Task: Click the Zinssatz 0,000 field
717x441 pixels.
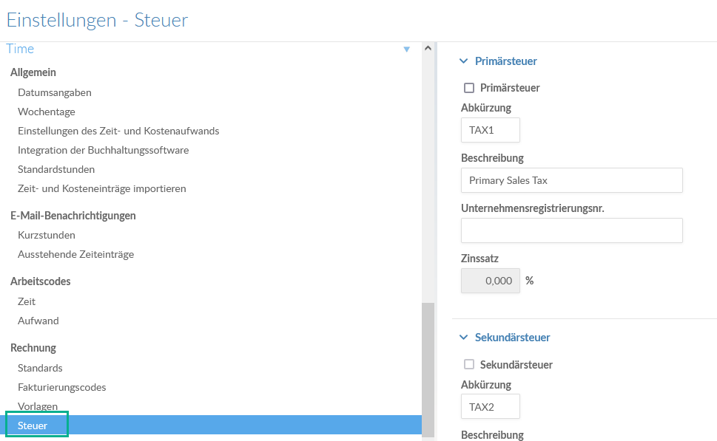Action: 490,281
